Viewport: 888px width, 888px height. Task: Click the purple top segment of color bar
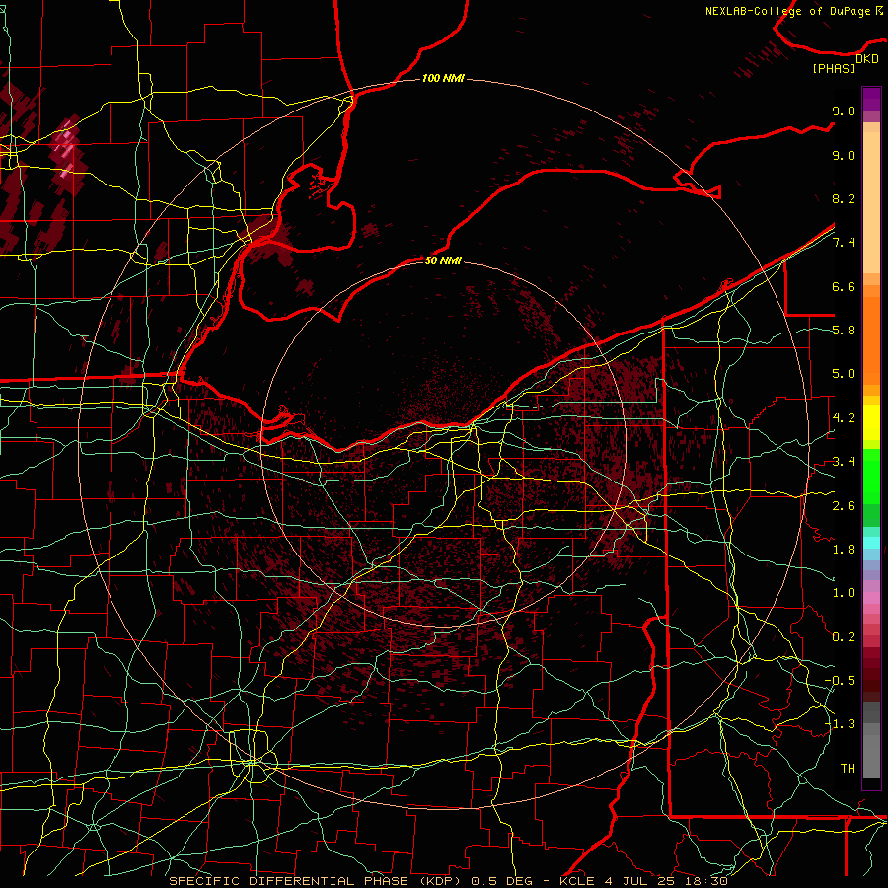[871, 100]
